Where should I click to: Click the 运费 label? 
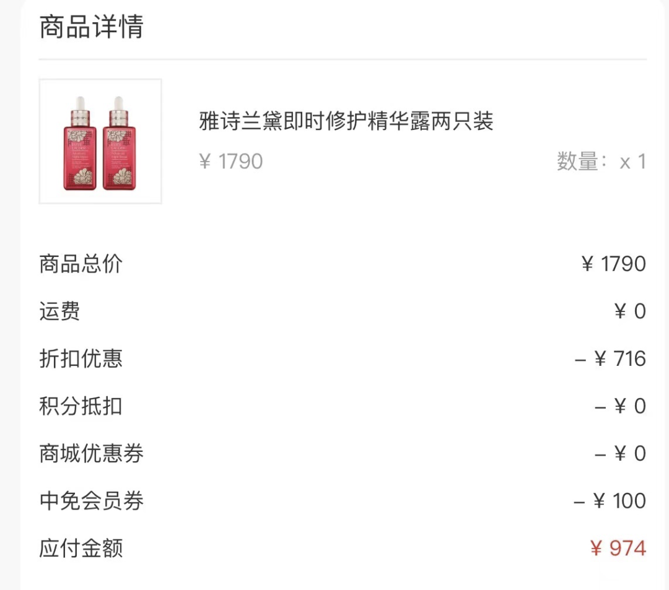59,311
